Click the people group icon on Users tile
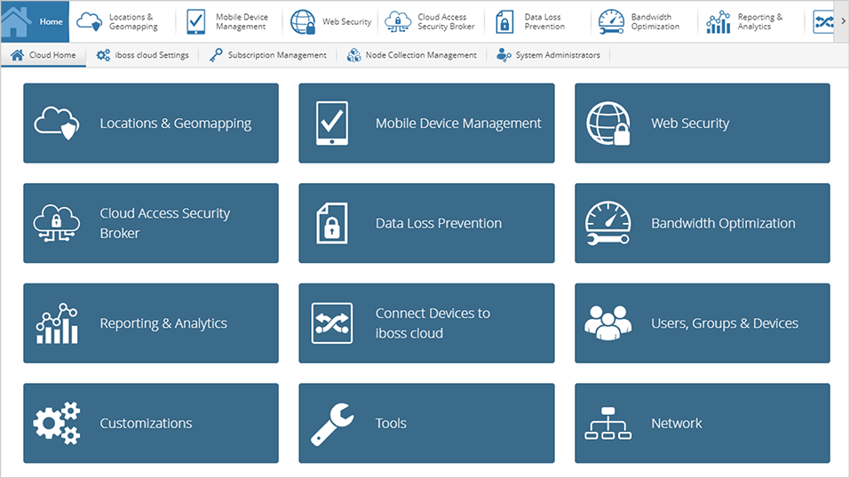 608,323
